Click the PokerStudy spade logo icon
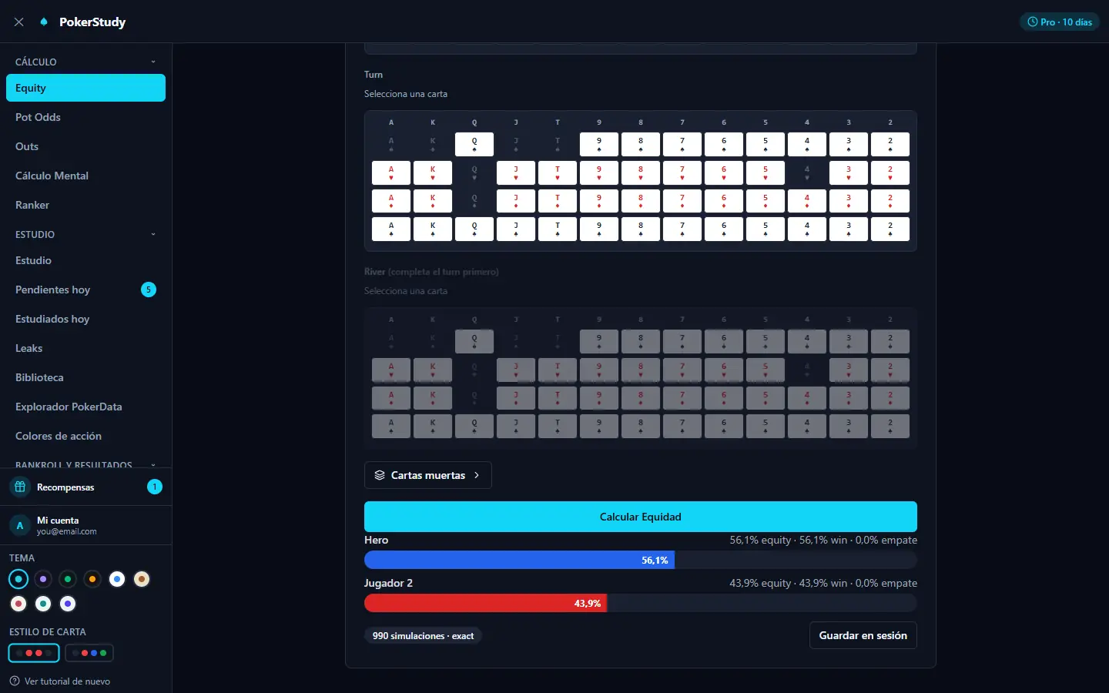The width and height of the screenshot is (1109, 693). click(x=44, y=22)
